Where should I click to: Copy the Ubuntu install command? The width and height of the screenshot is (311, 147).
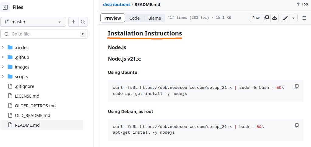coord(296,87)
